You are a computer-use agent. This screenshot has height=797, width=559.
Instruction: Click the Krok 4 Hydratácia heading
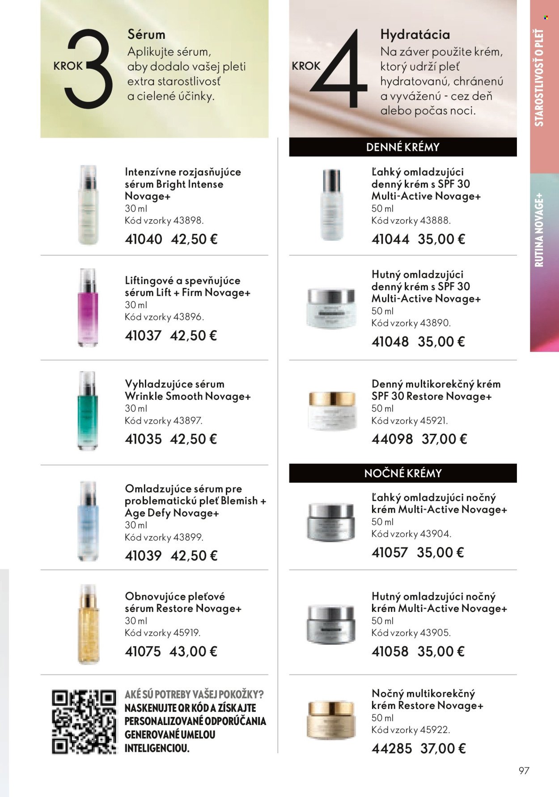pos(415,34)
